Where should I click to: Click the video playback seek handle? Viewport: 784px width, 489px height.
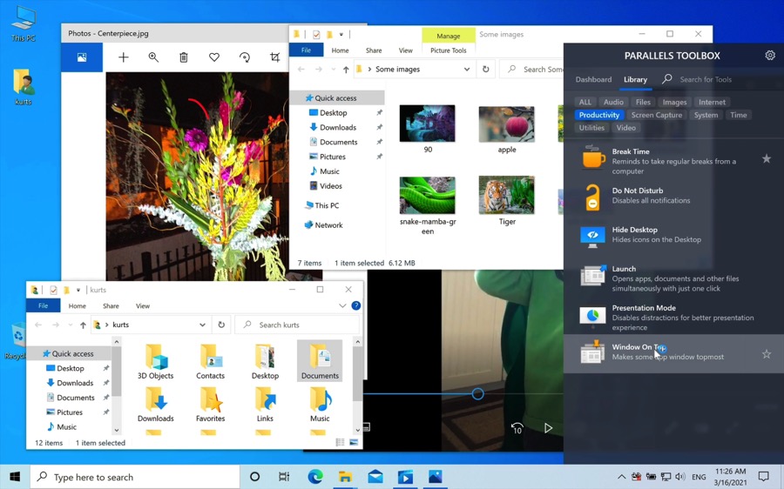point(477,394)
